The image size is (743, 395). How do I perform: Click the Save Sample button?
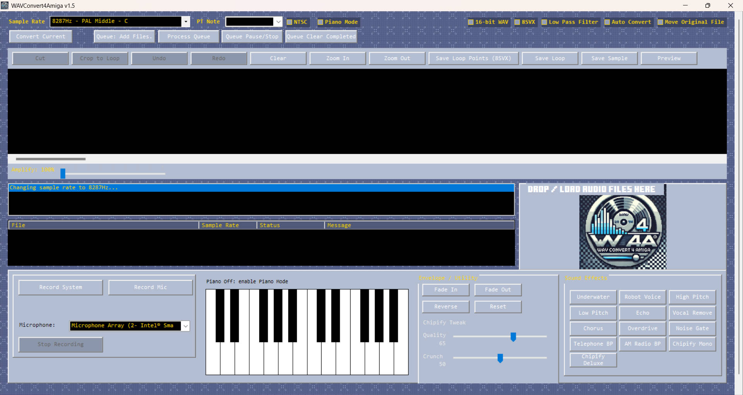coord(609,58)
